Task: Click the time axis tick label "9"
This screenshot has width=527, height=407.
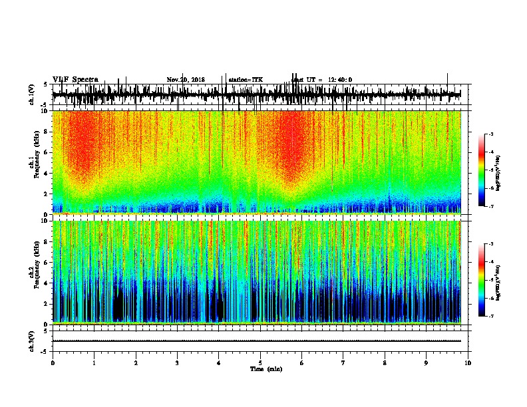Action: (426, 362)
